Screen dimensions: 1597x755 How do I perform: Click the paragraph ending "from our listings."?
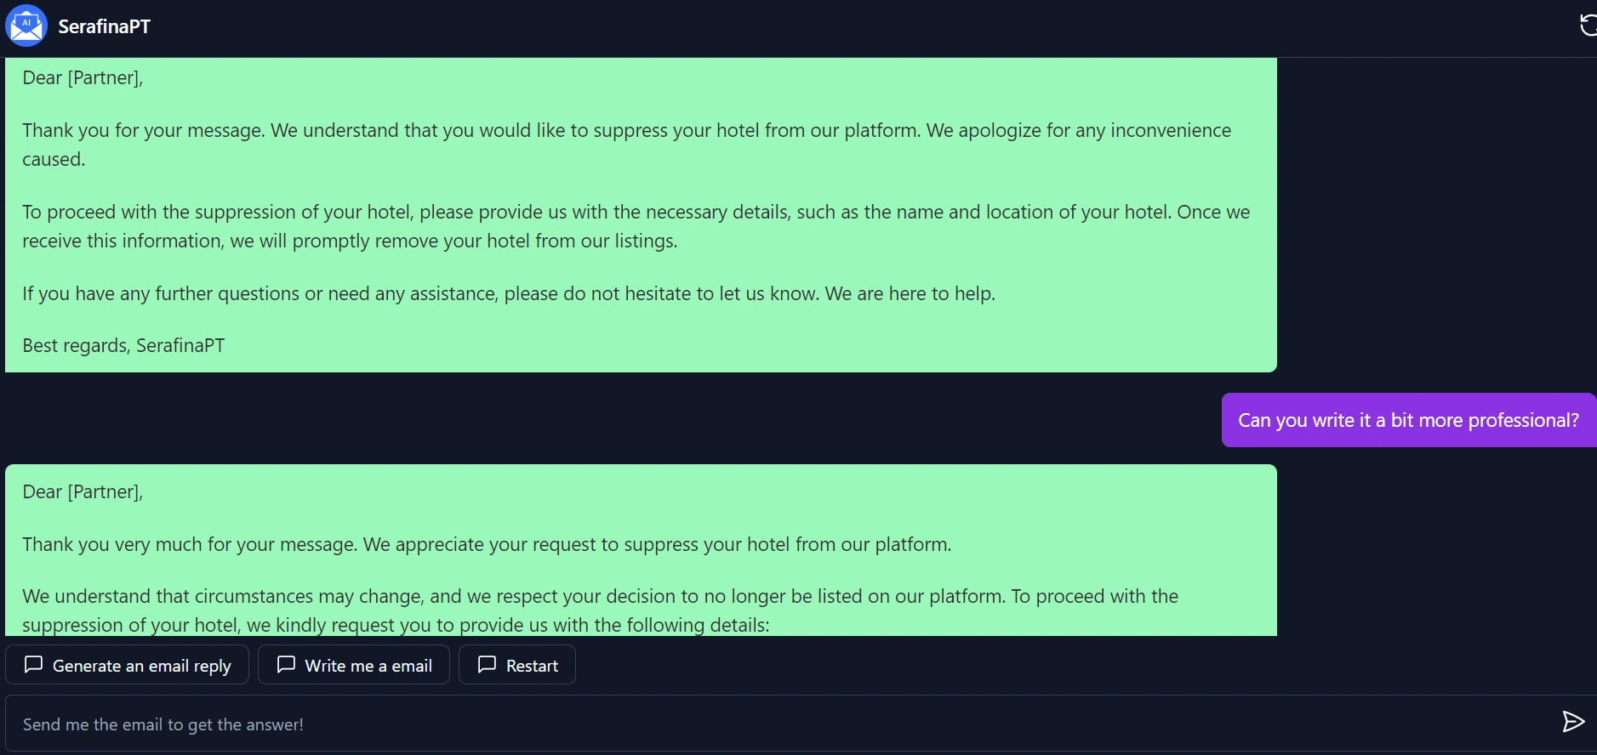click(636, 227)
